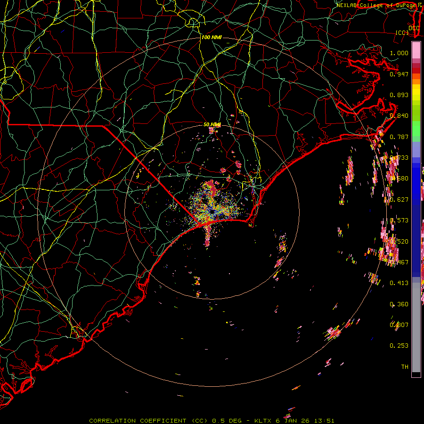
Task: Click the 0.787 legend value
Action: pyautogui.click(x=399, y=137)
